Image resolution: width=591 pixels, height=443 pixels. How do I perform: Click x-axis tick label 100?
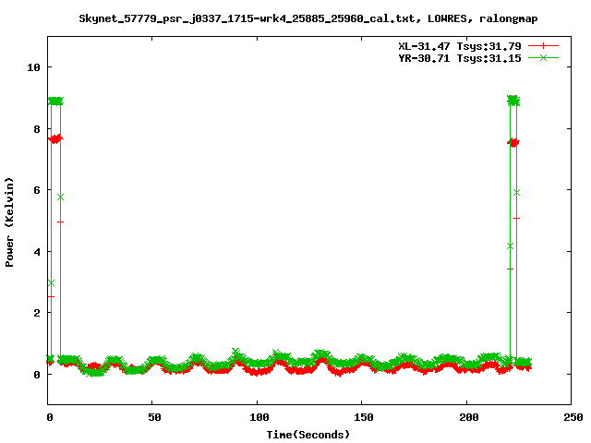tap(259, 417)
